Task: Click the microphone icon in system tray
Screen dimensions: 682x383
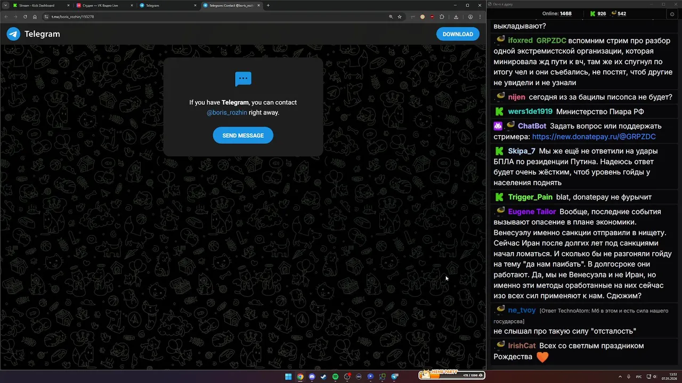Action: 629,377
